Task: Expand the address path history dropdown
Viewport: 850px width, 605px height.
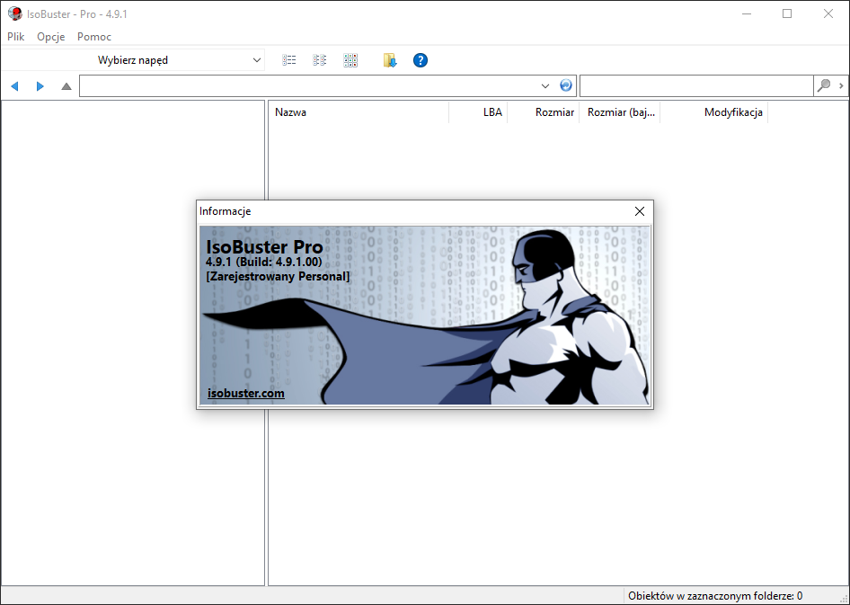Action: (545, 86)
